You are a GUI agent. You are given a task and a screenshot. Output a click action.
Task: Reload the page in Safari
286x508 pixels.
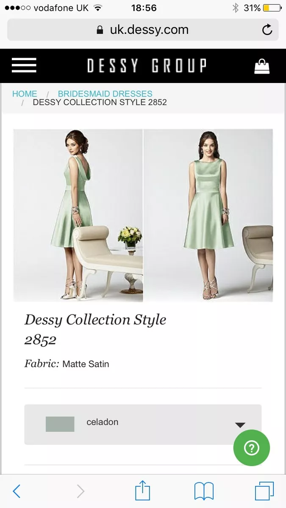pyautogui.click(x=267, y=30)
